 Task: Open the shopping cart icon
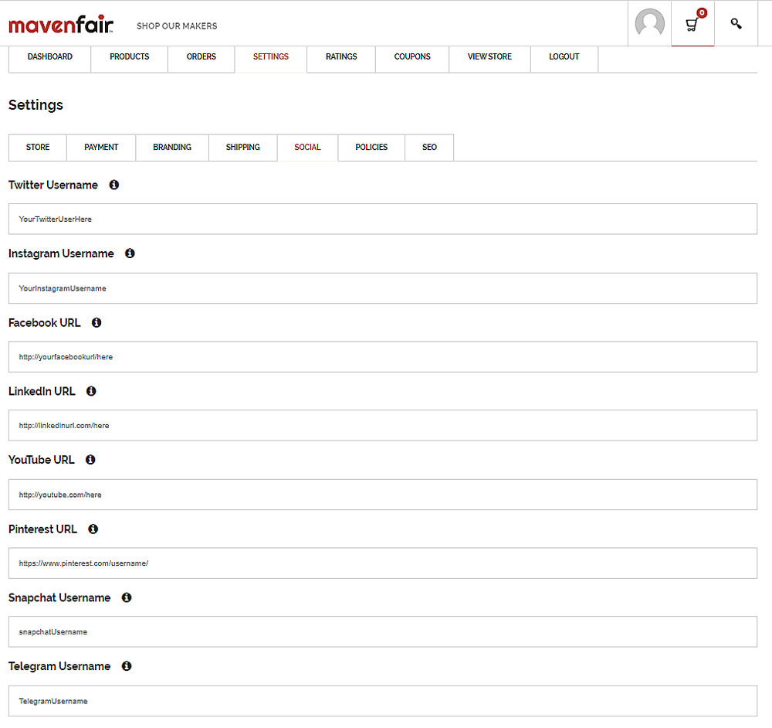[693, 22]
